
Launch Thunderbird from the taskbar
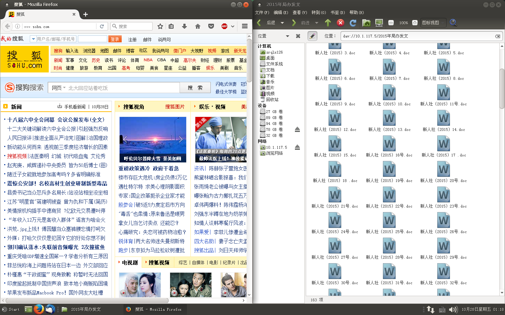(x=50, y=309)
